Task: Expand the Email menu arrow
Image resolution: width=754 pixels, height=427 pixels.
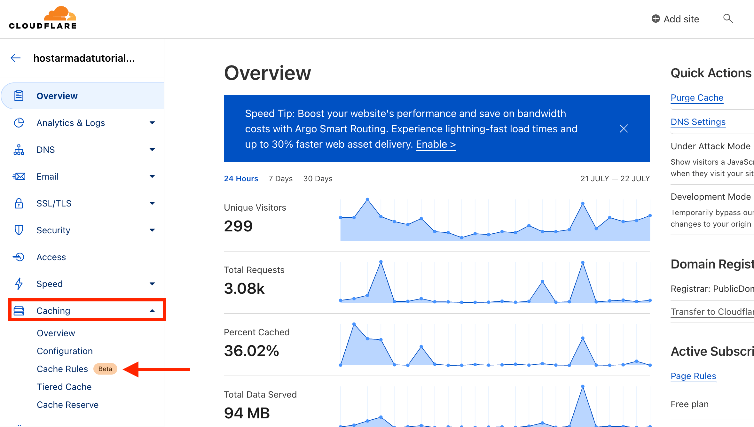Action: point(152,176)
